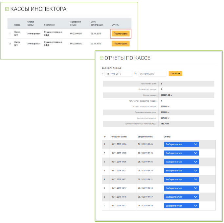The width and height of the screenshot is (224, 223).
Task: Click the Отчеты column header in cash register table
Action: (115, 25)
